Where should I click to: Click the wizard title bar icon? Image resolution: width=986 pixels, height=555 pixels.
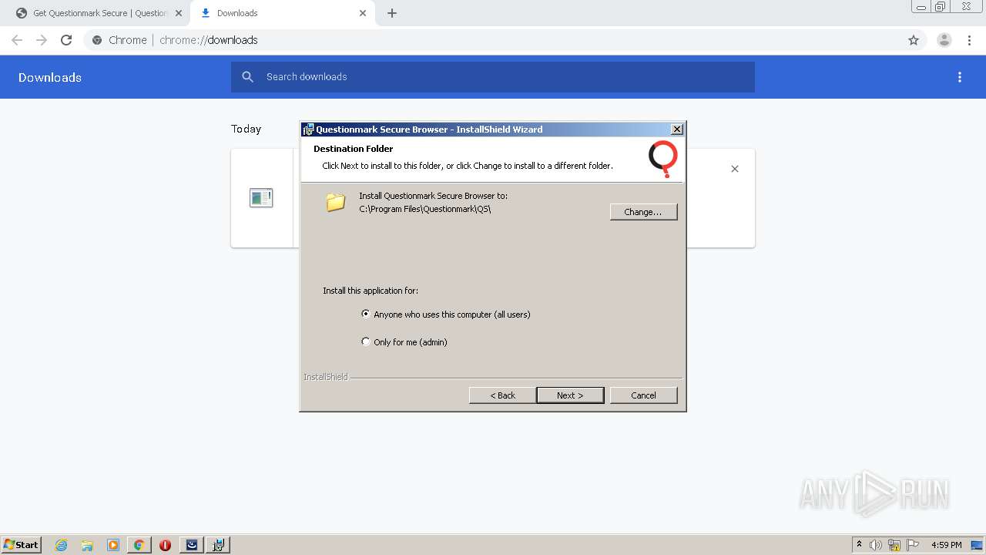308,129
